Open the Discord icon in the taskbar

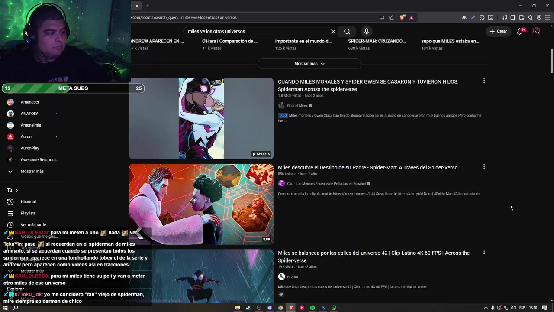[270, 308]
